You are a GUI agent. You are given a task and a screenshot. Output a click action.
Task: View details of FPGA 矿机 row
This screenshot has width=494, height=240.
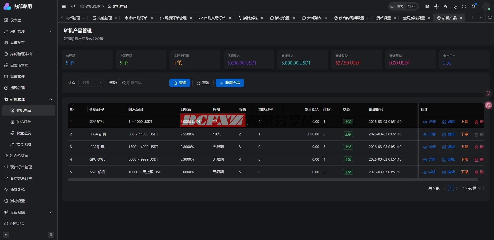[429, 134]
